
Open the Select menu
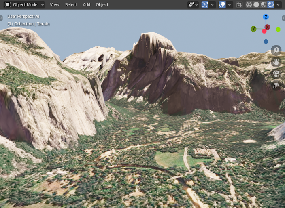click(x=71, y=4)
